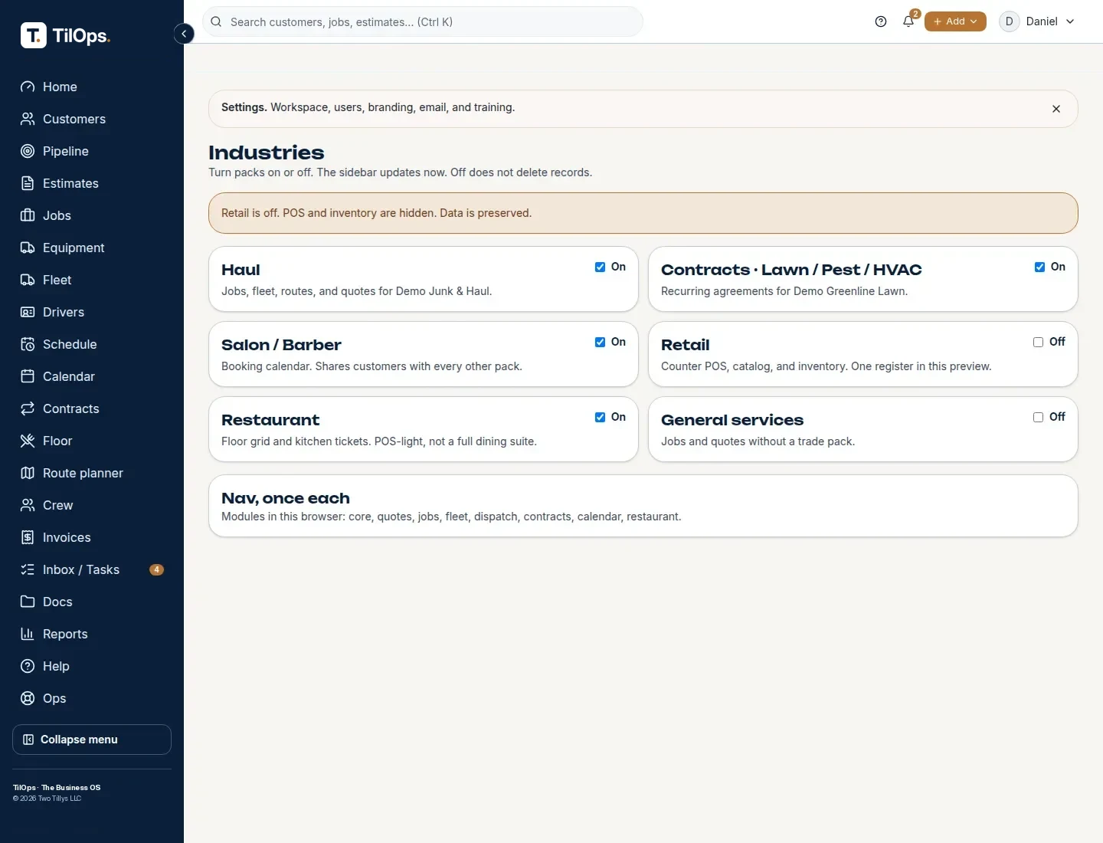The image size is (1103, 843).
Task: Collapse sidebar using round chevron button
Action: [x=184, y=34]
